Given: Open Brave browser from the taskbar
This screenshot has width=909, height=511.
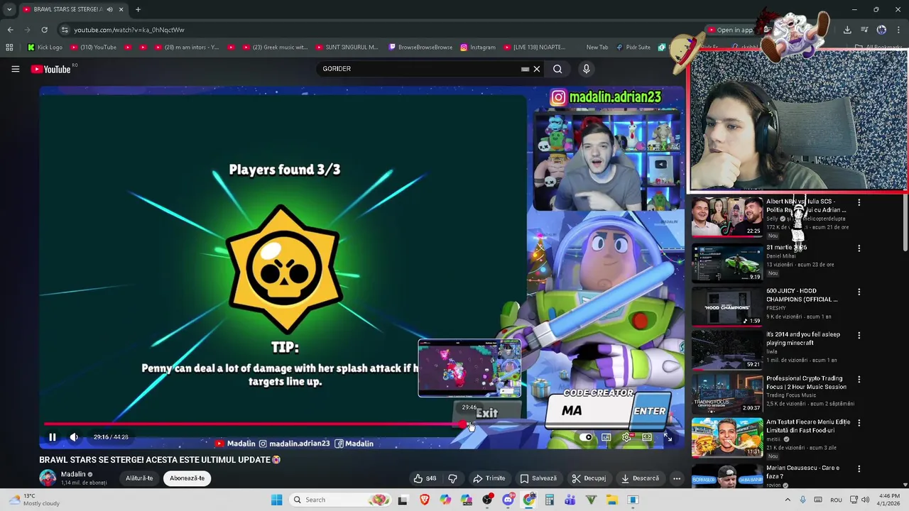Looking at the screenshot, I should [x=425, y=500].
